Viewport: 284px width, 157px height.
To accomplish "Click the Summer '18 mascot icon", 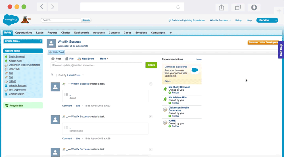I will 26,20.
